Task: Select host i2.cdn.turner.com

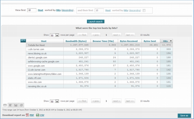Action: point(37,70)
